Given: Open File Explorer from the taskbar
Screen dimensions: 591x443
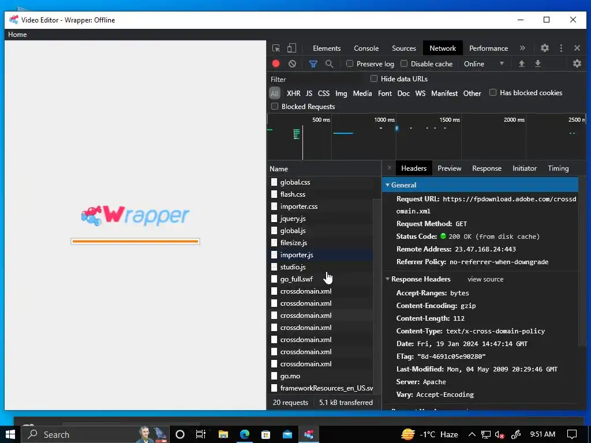Looking at the screenshot, I should coord(223,434).
